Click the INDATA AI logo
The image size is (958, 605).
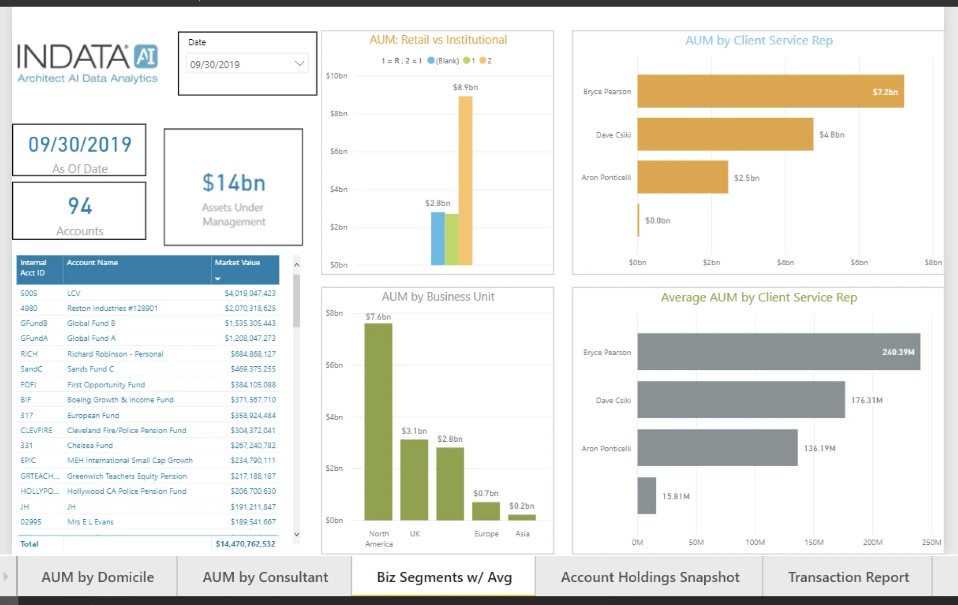tap(87, 61)
